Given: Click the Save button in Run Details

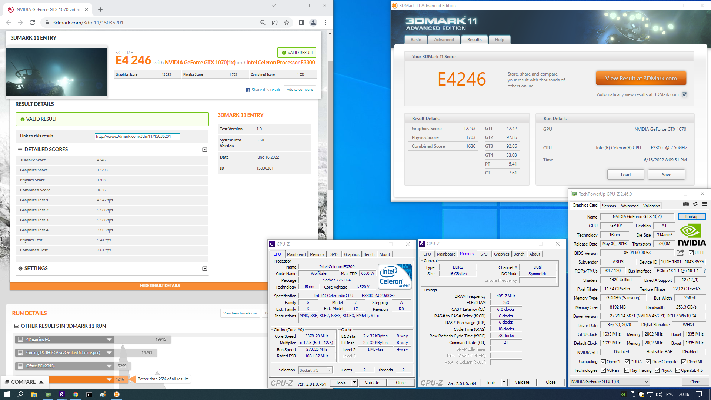Looking at the screenshot, I should click(667, 175).
